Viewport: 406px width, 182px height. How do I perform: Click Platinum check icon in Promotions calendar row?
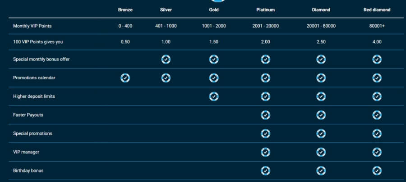tap(265, 78)
